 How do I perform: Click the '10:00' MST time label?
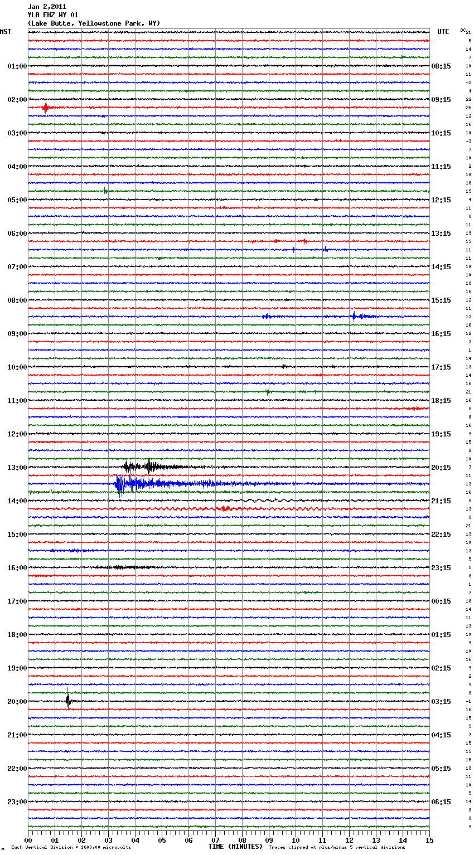tap(17, 367)
